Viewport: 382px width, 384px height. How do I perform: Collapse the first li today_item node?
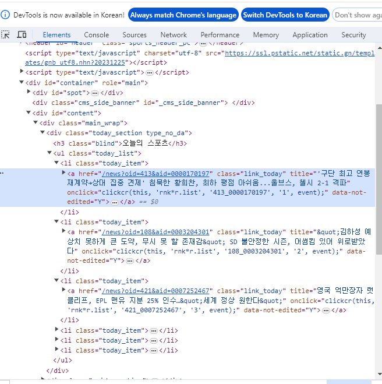[x=56, y=163]
